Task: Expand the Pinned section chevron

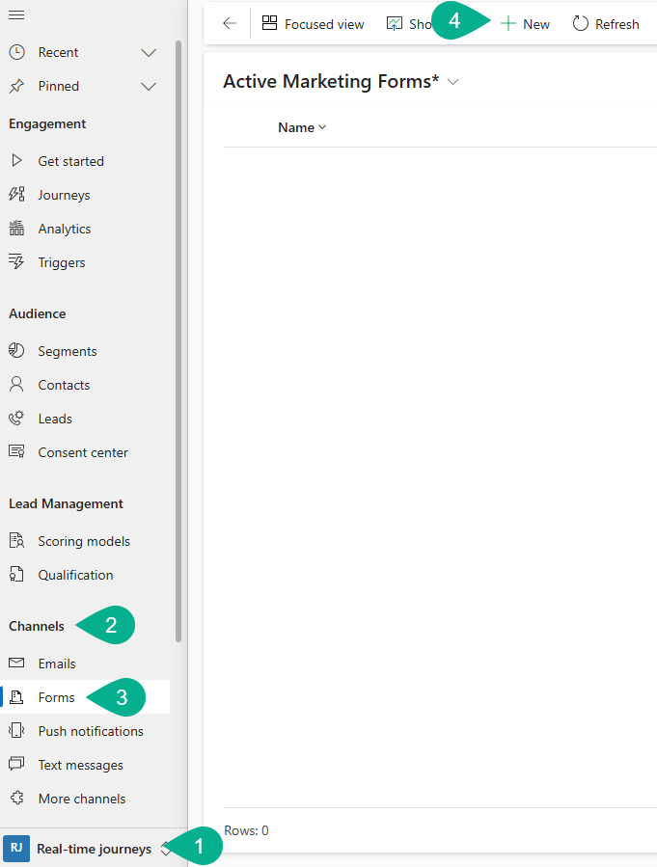Action: tap(149, 86)
